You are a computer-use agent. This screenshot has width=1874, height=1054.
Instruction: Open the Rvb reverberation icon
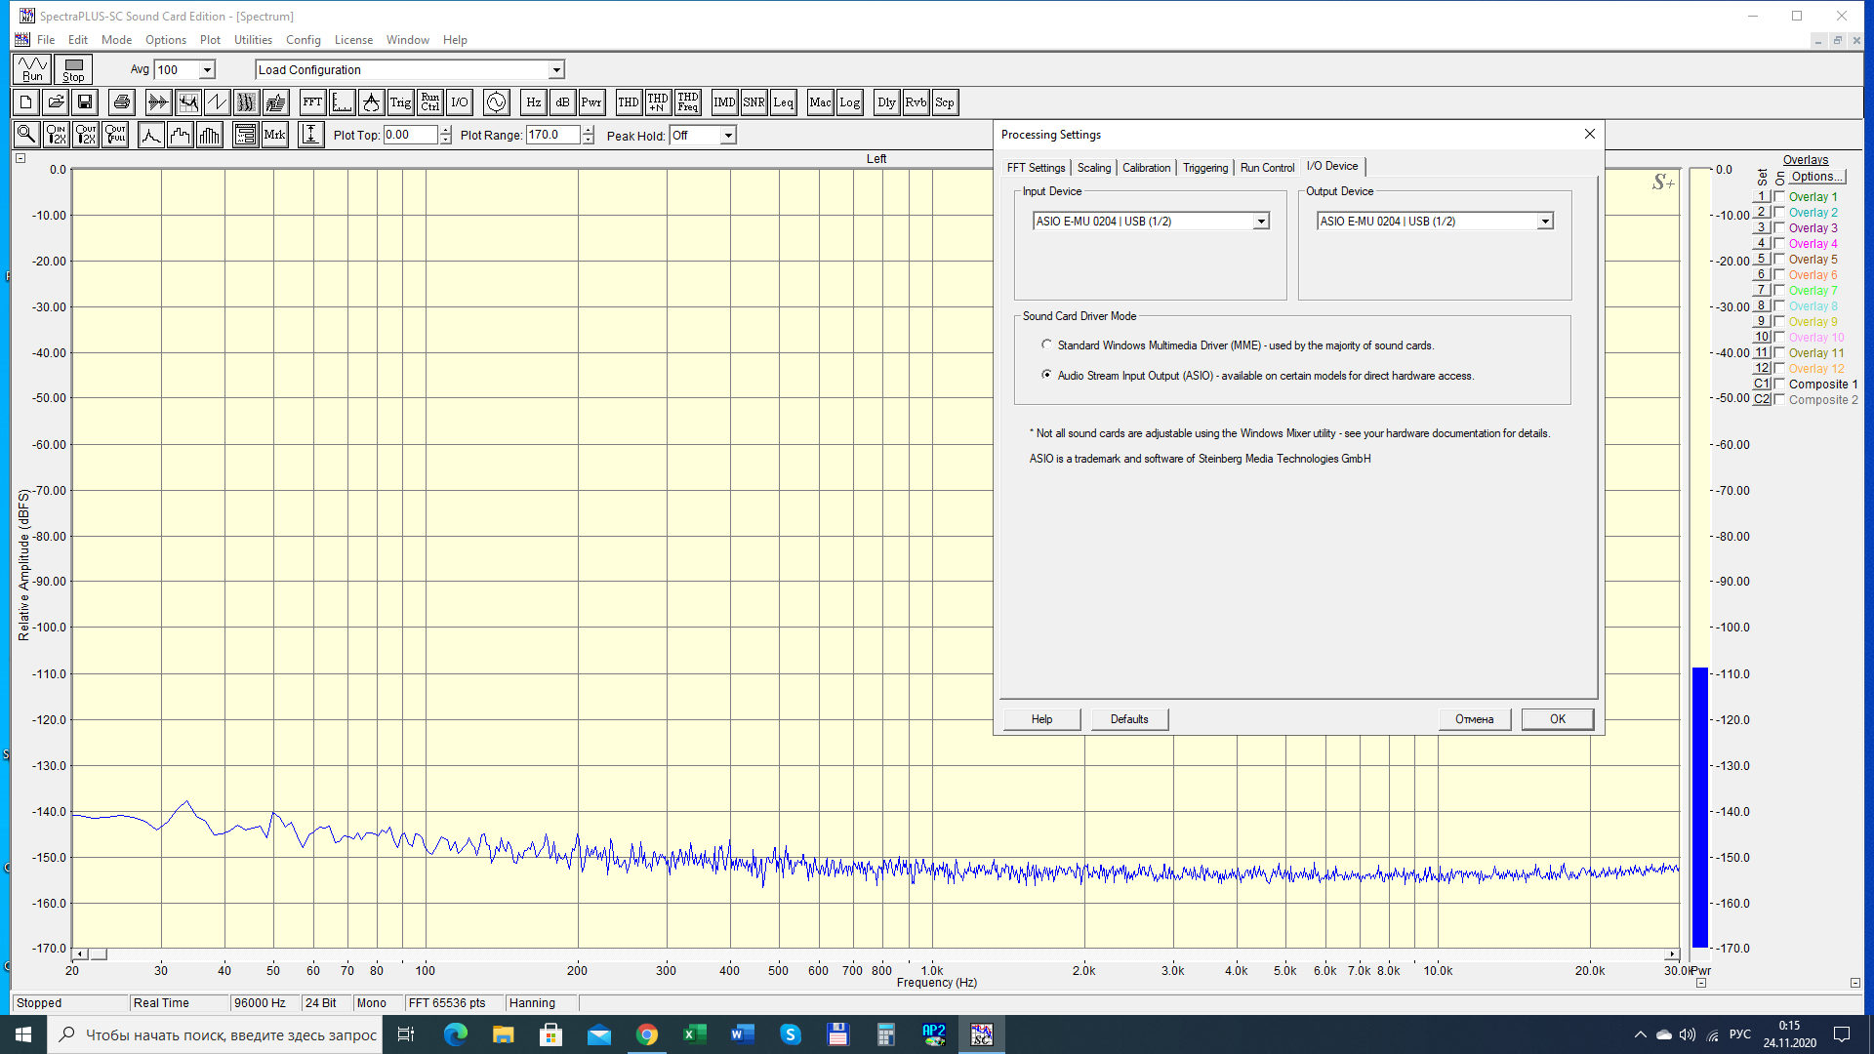916,102
